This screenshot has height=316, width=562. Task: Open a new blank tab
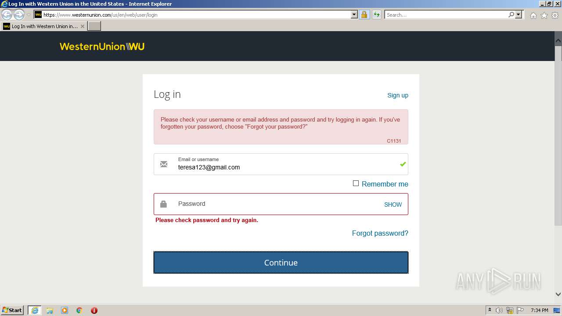[x=94, y=26]
